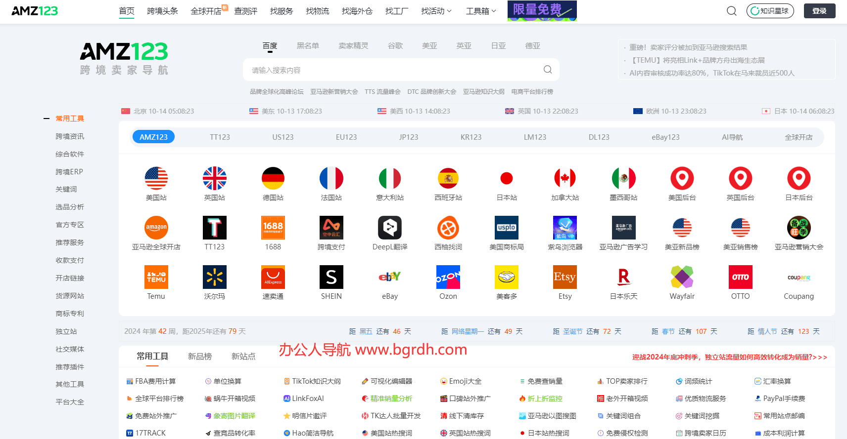
Task: Switch the search engine to 谷歌
Action: tap(395, 46)
